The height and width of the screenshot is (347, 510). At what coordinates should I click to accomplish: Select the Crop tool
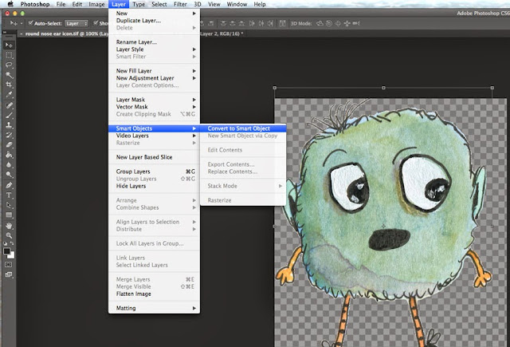[x=9, y=85]
